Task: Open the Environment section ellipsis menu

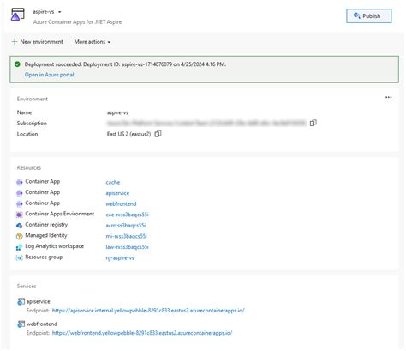Action: 388,97
